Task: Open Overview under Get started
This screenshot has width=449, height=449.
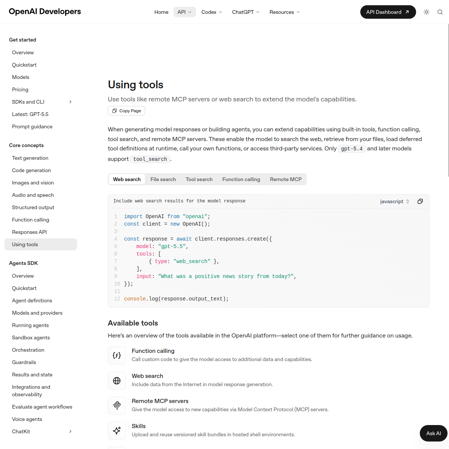Action: click(23, 52)
